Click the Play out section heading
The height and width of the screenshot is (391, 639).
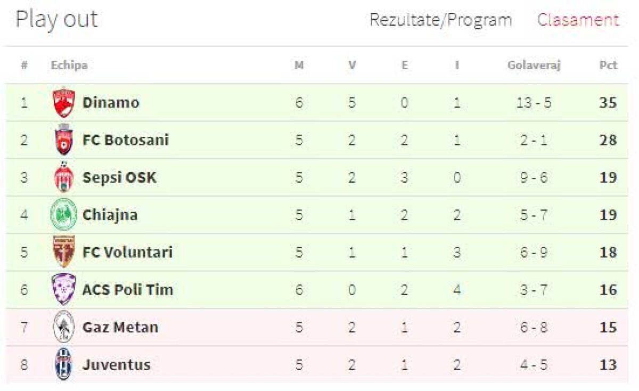pos(56,20)
